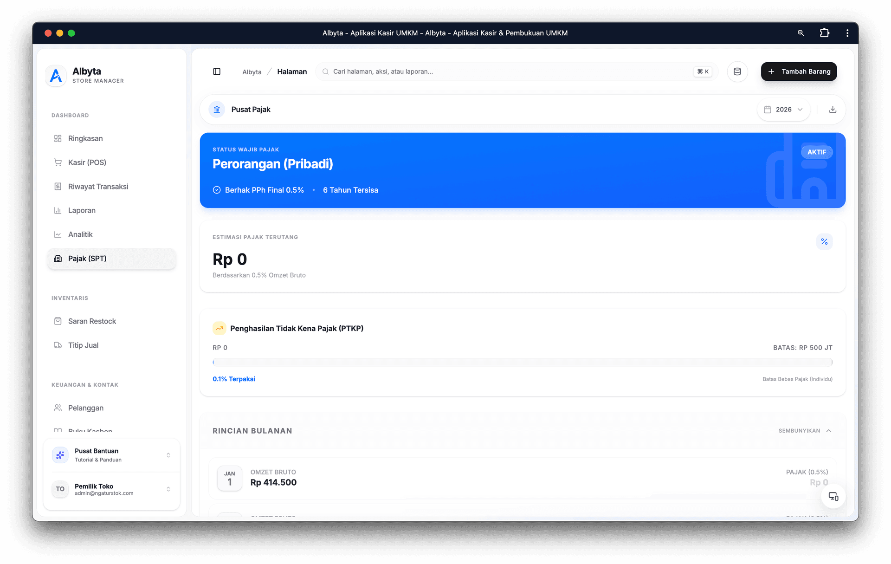Screen dimensions: 891x564
Task: Click the database icon in header
Action: point(737,71)
